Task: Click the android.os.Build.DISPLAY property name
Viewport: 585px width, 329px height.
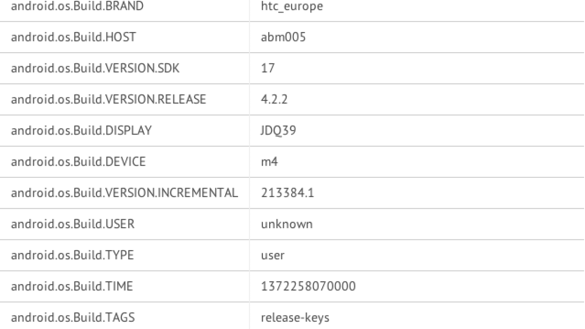Action: [x=81, y=131]
